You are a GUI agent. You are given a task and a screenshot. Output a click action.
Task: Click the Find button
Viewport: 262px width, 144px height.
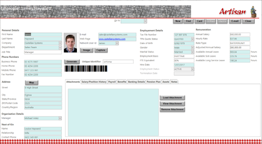(188, 21)
